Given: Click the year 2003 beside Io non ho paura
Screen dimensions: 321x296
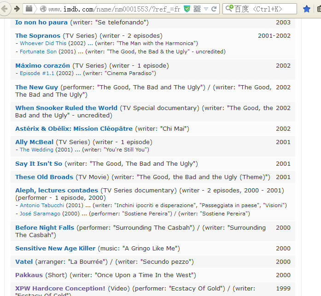Looking at the screenshot, I should click(283, 22).
